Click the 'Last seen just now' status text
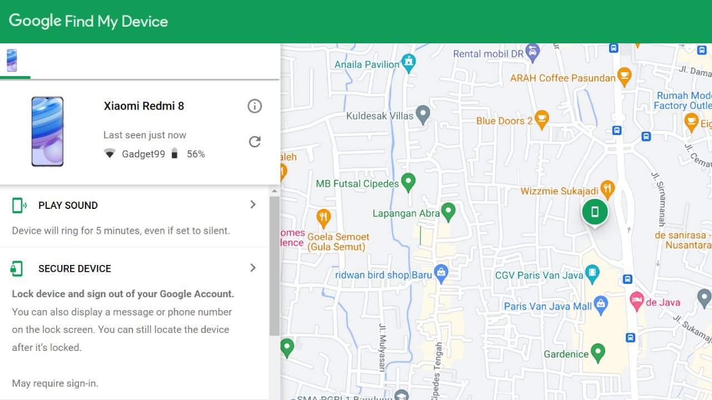Screen dimensions: 712x400 click(x=145, y=135)
